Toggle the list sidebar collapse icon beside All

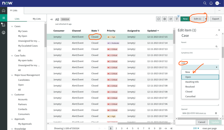(x=52, y=19)
